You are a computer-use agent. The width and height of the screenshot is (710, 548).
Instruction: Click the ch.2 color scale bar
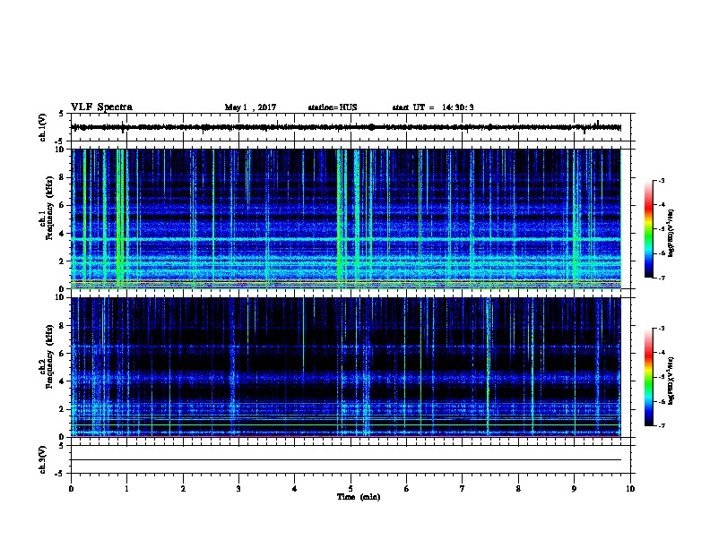coord(648,377)
